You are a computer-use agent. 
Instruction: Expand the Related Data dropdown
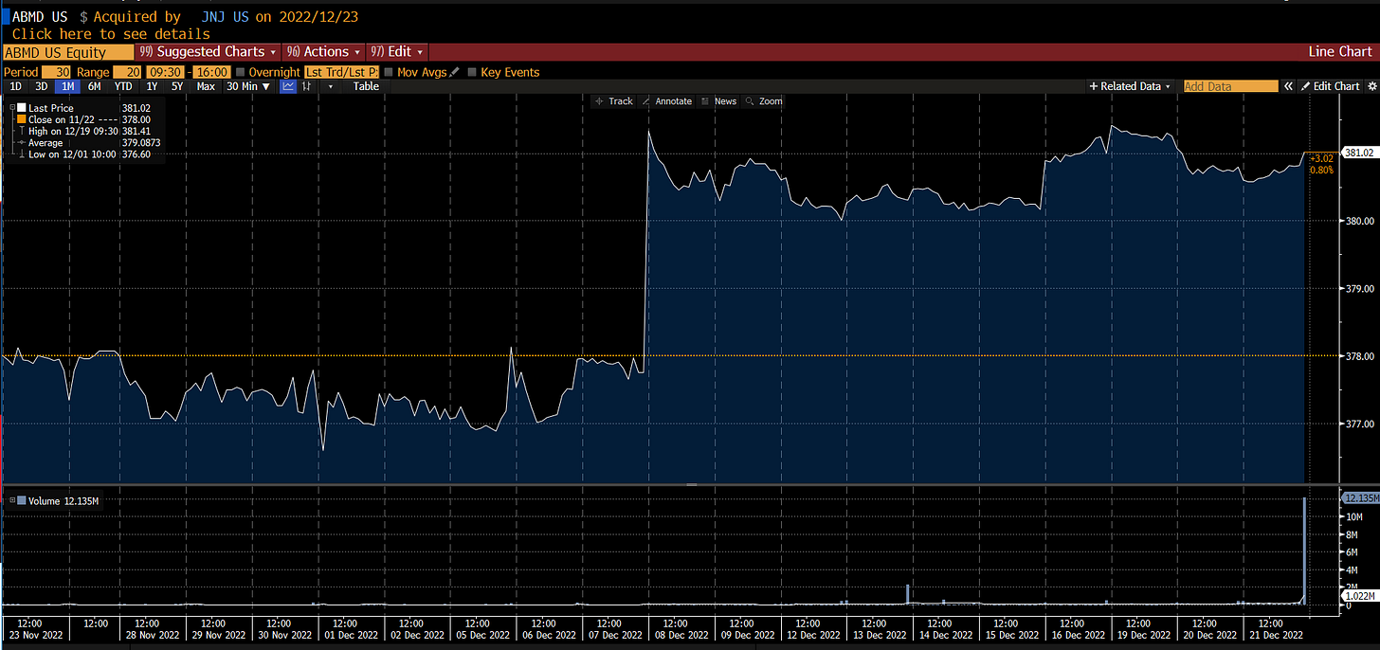tap(1130, 85)
